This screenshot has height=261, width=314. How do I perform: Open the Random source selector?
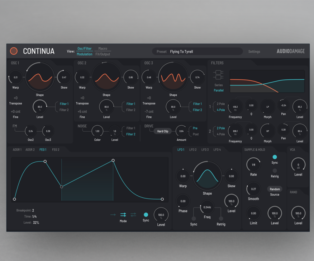click(275, 189)
